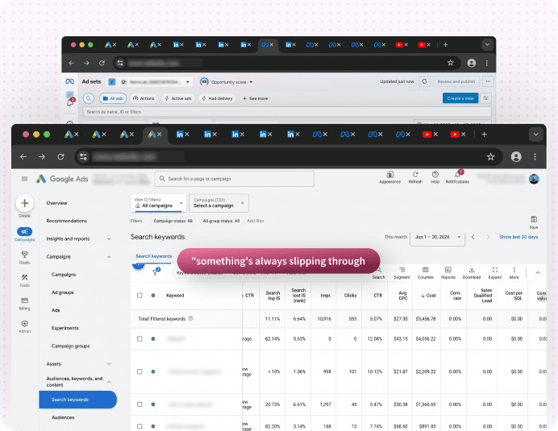Open the Goals trophy icon
558x431 pixels.
(24, 255)
